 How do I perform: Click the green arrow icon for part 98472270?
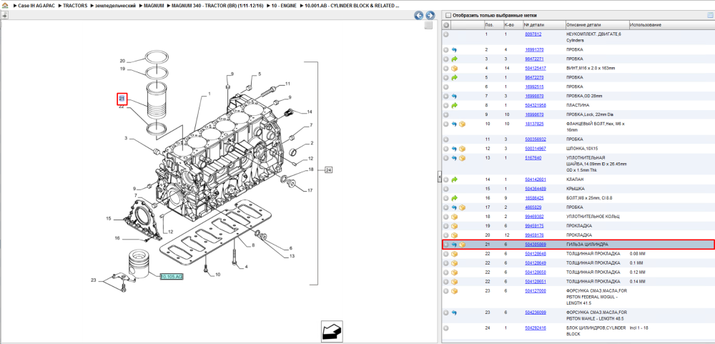pos(454,77)
